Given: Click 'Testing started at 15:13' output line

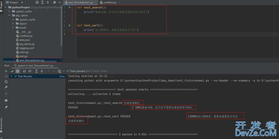Looking at the screenshot, I should [x=91, y=76].
